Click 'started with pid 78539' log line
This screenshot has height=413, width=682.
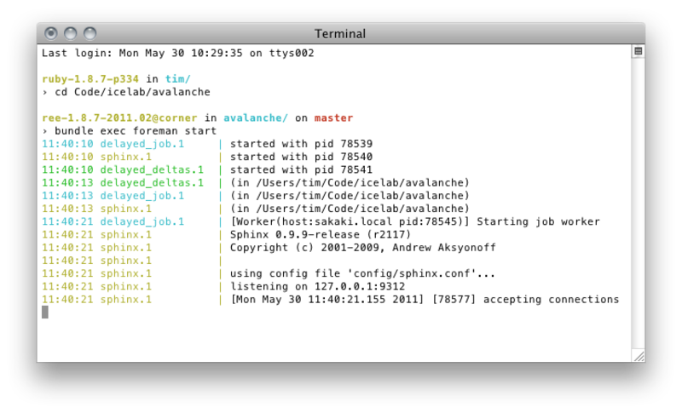click(301, 144)
